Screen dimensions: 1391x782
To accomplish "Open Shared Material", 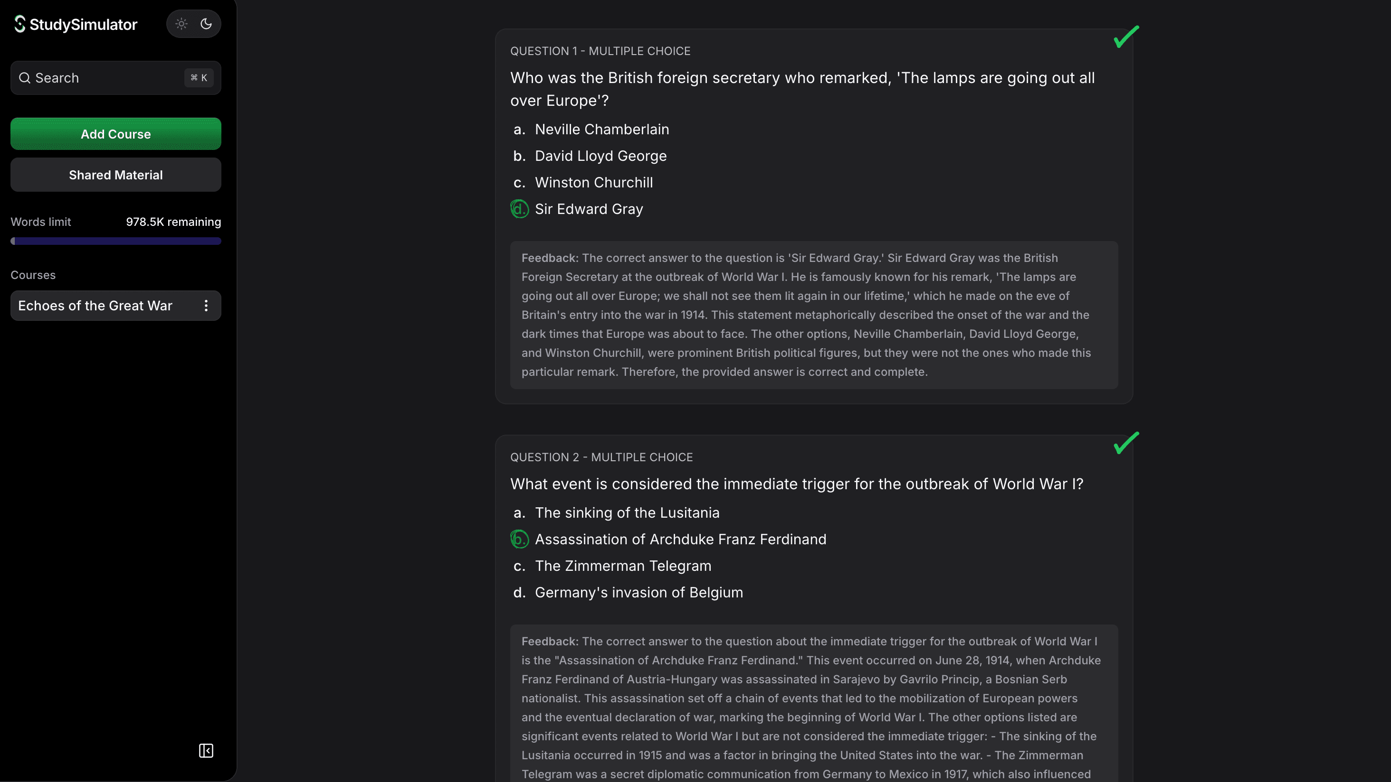I will (115, 175).
